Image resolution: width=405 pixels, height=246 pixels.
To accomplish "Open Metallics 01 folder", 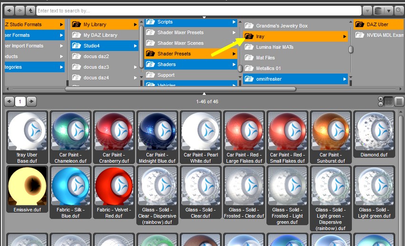I will pos(295,68).
